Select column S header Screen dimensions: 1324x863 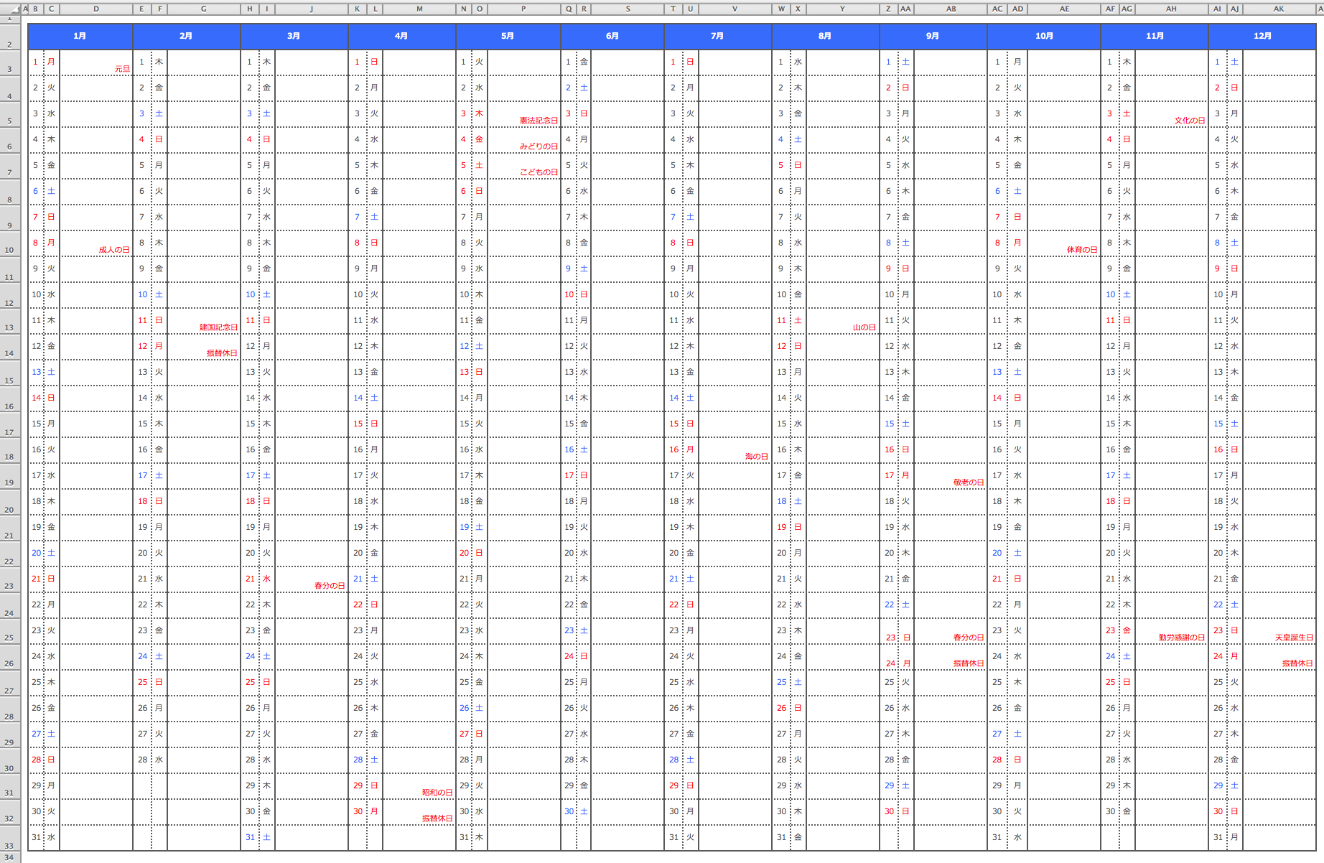pos(628,9)
